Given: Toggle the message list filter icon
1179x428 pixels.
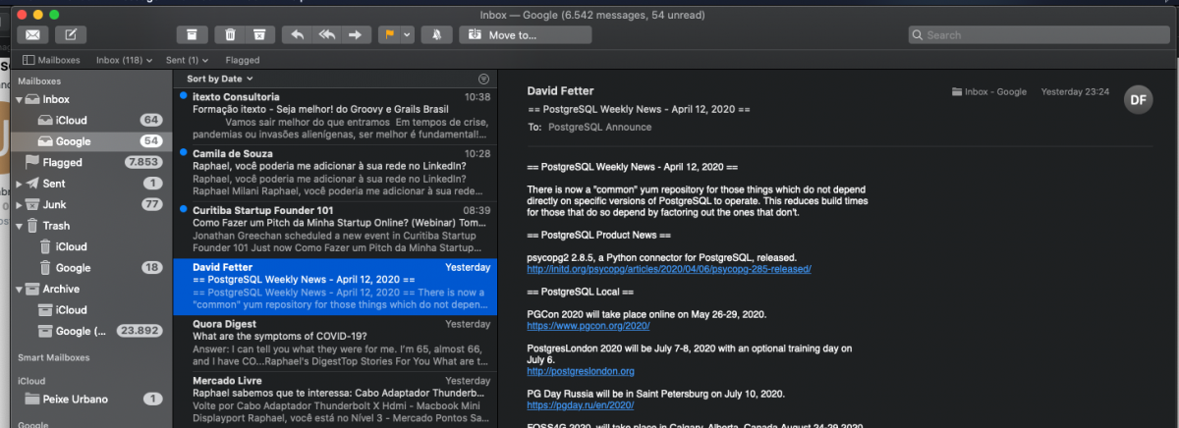Looking at the screenshot, I should (x=482, y=79).
